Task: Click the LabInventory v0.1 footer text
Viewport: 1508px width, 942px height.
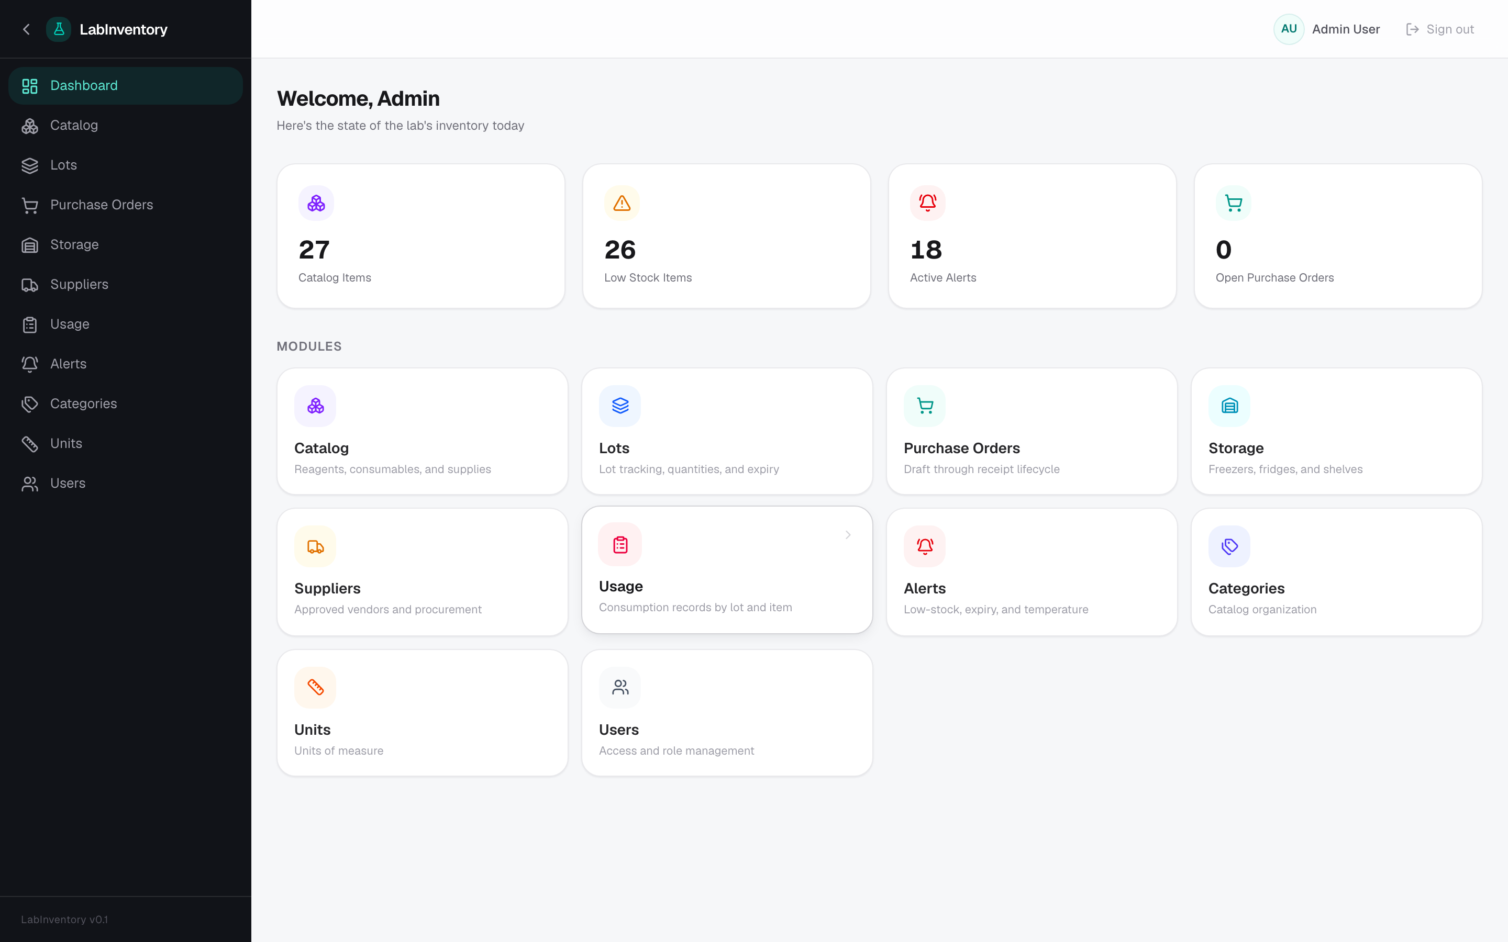Action: click(x=64, y=919)
